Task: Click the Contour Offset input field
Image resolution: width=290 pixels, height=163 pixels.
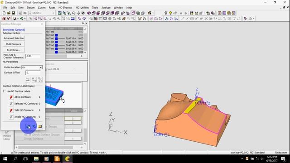Action: 33,72
